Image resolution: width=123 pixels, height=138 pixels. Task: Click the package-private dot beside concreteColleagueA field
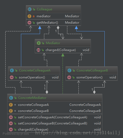(x=15, y=105)
